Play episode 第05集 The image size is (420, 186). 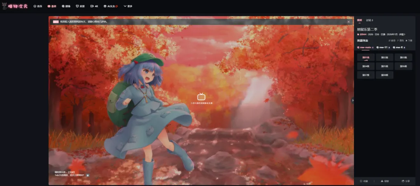tap(384, 66)
